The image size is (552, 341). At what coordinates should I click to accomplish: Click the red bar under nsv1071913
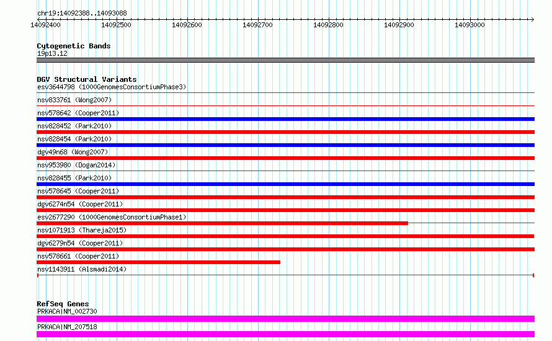285,236
